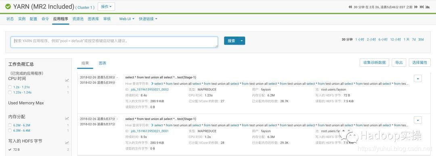Screen dimensions: 436x156
Task: Switch to the 实例 tab
Action: point(22,19)
